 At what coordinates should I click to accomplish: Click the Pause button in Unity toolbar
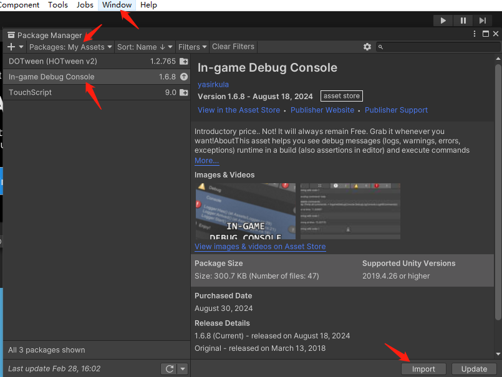[463, 21]
